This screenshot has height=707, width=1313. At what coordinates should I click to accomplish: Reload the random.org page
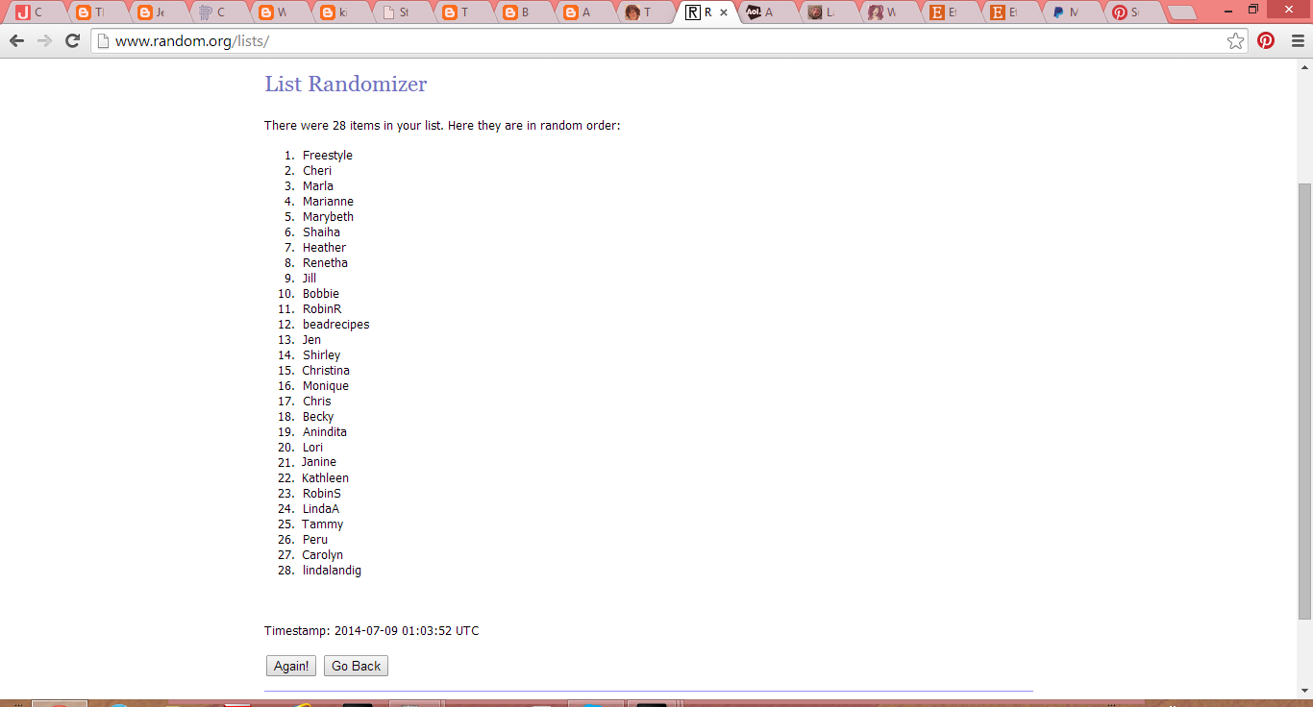[72, 40]
